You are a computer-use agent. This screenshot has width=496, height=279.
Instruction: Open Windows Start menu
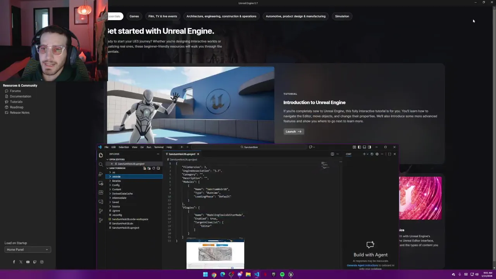pos(205,274)
